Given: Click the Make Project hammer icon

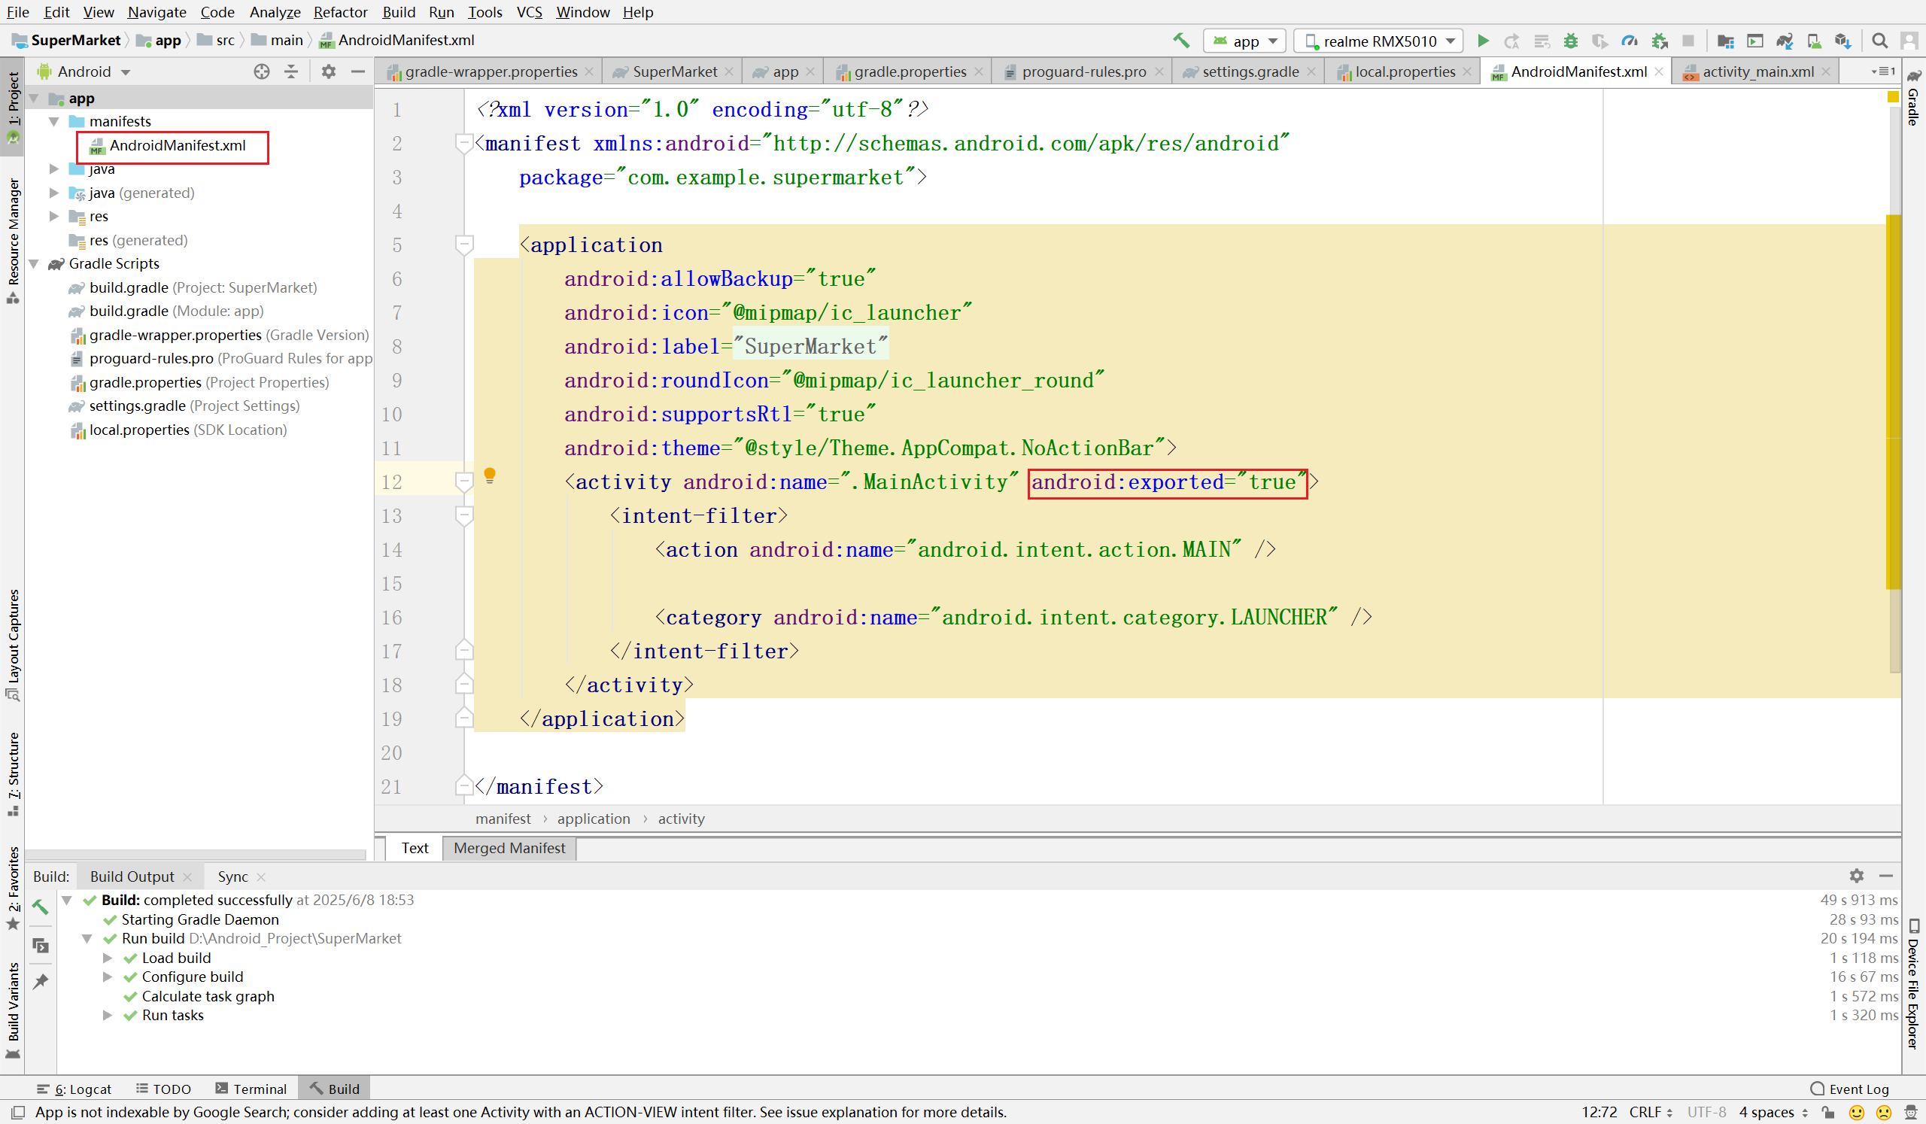Looking at the screenshot, I should click(1181, 41).
